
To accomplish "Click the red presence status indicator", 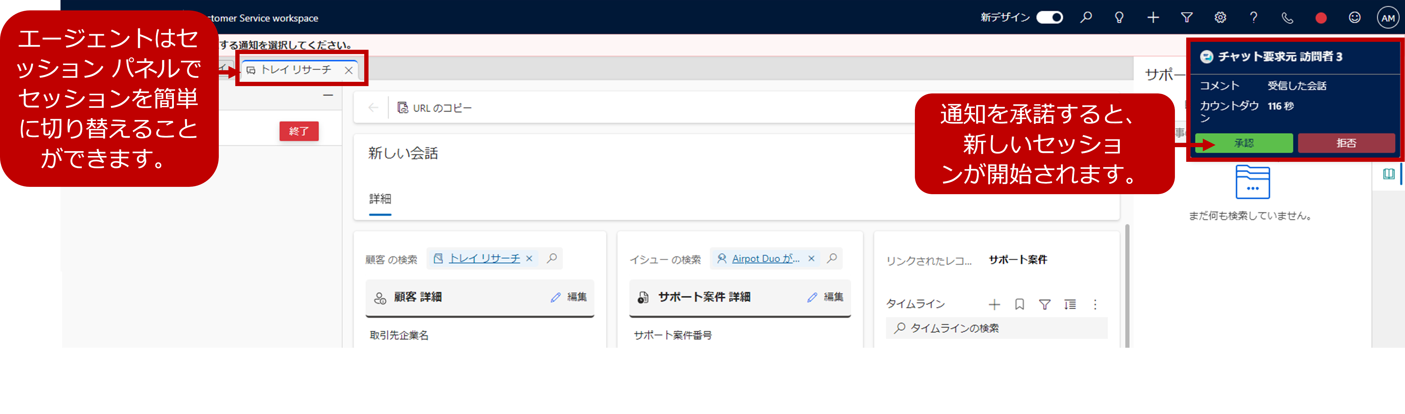I will pyautogui.click(x=1320, y=18).
